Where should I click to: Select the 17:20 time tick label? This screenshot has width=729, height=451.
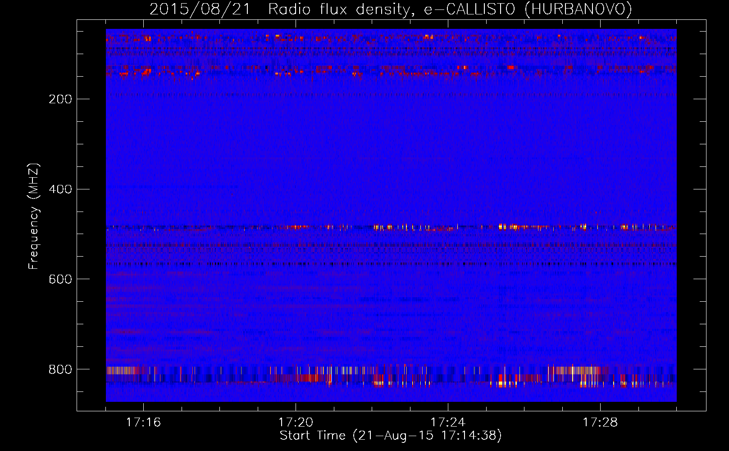tap(296, 423)
